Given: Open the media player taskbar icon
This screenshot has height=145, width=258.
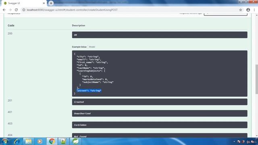Looking at the screenshot, I should click(40, 141).
